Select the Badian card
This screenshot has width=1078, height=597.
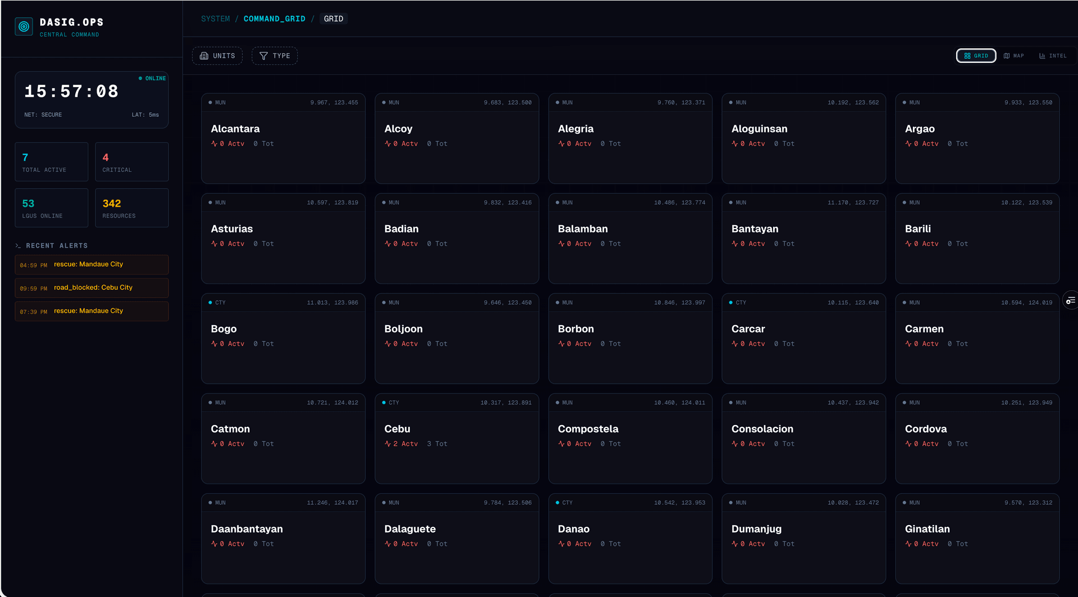pyautogui.click(x=457, y=239)
